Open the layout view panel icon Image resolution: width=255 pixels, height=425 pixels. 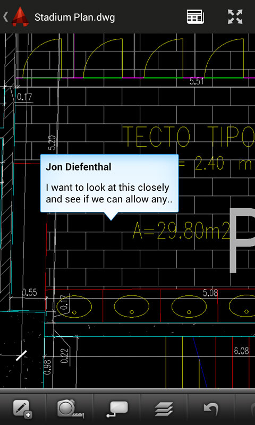tap(195, 17)
